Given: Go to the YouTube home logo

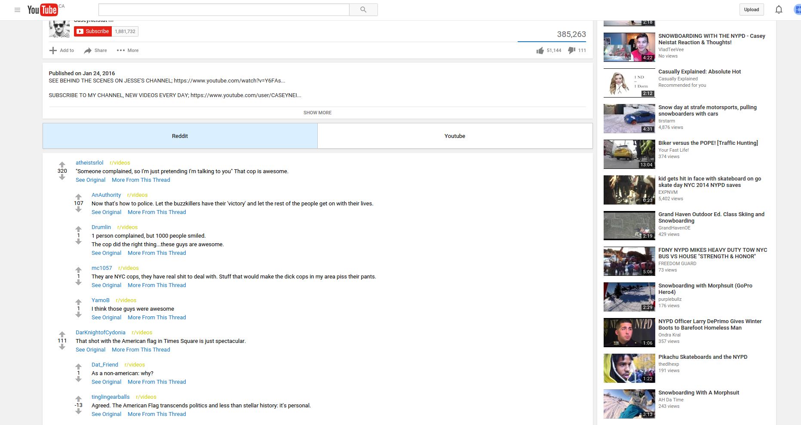Looking at the screenshot, I should 43,9.
